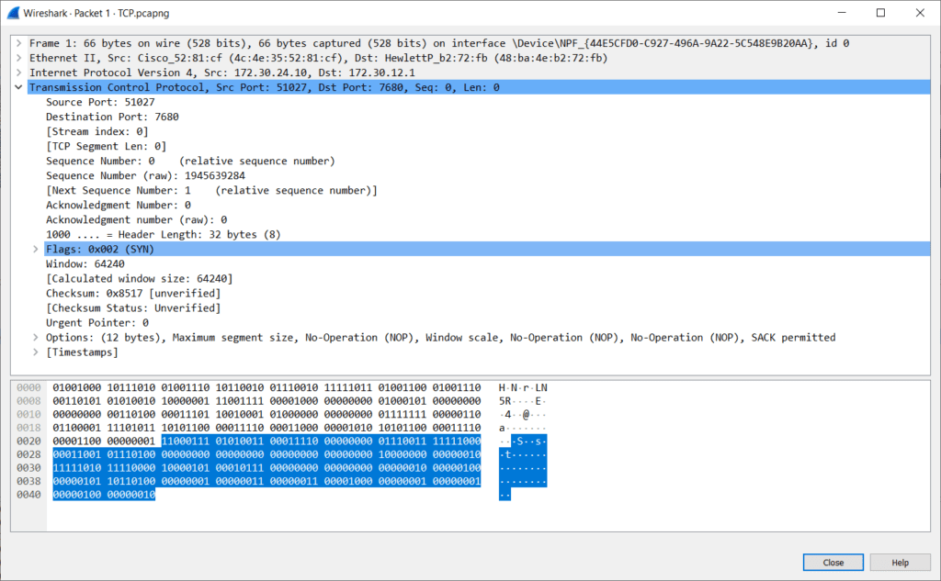
Task: Select [Calculated window size: 64240] row
Action: 140,278
